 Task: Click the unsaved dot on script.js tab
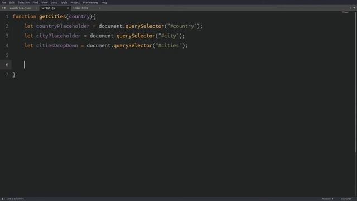point(68,8)
